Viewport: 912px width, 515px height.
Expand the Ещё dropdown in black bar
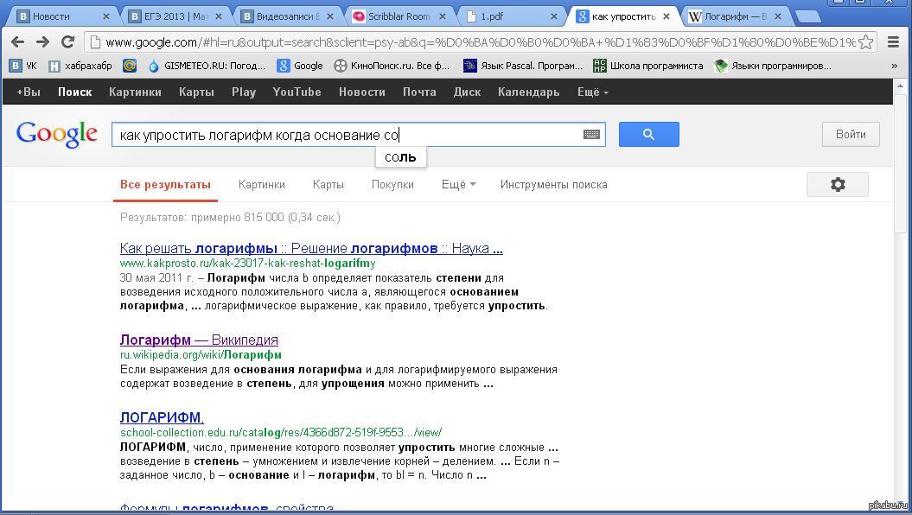593,92
